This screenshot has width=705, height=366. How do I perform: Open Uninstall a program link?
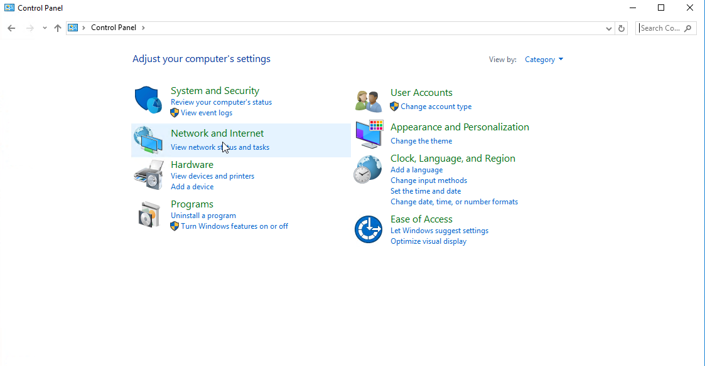coord(203,216)
